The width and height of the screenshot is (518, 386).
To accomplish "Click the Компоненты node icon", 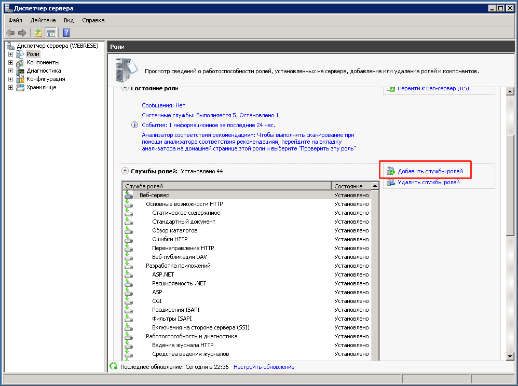I will tap(20, 62).
